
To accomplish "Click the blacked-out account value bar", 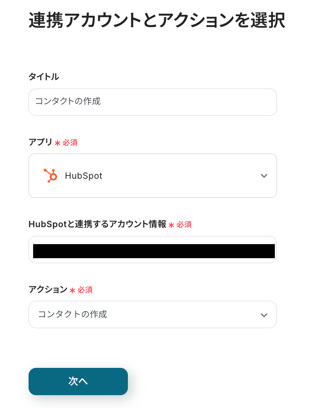I will click(x=154, y=251).
